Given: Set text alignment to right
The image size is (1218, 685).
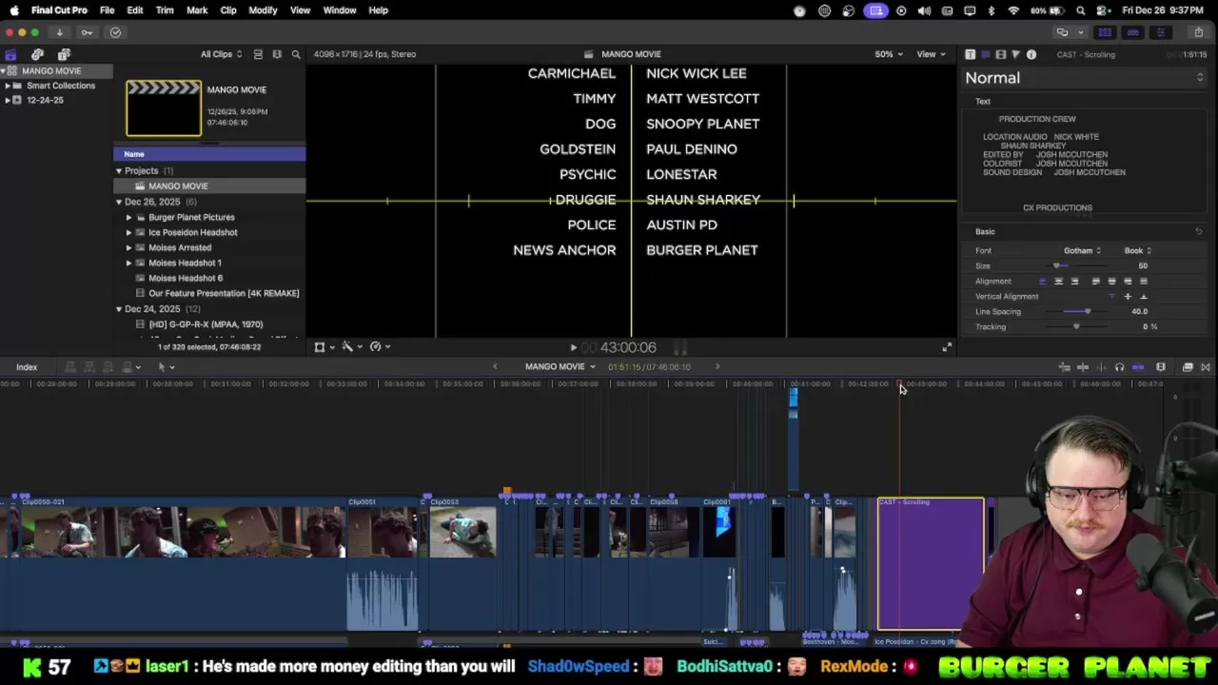Looking at the screenshot, I should tap(1074, 281).
